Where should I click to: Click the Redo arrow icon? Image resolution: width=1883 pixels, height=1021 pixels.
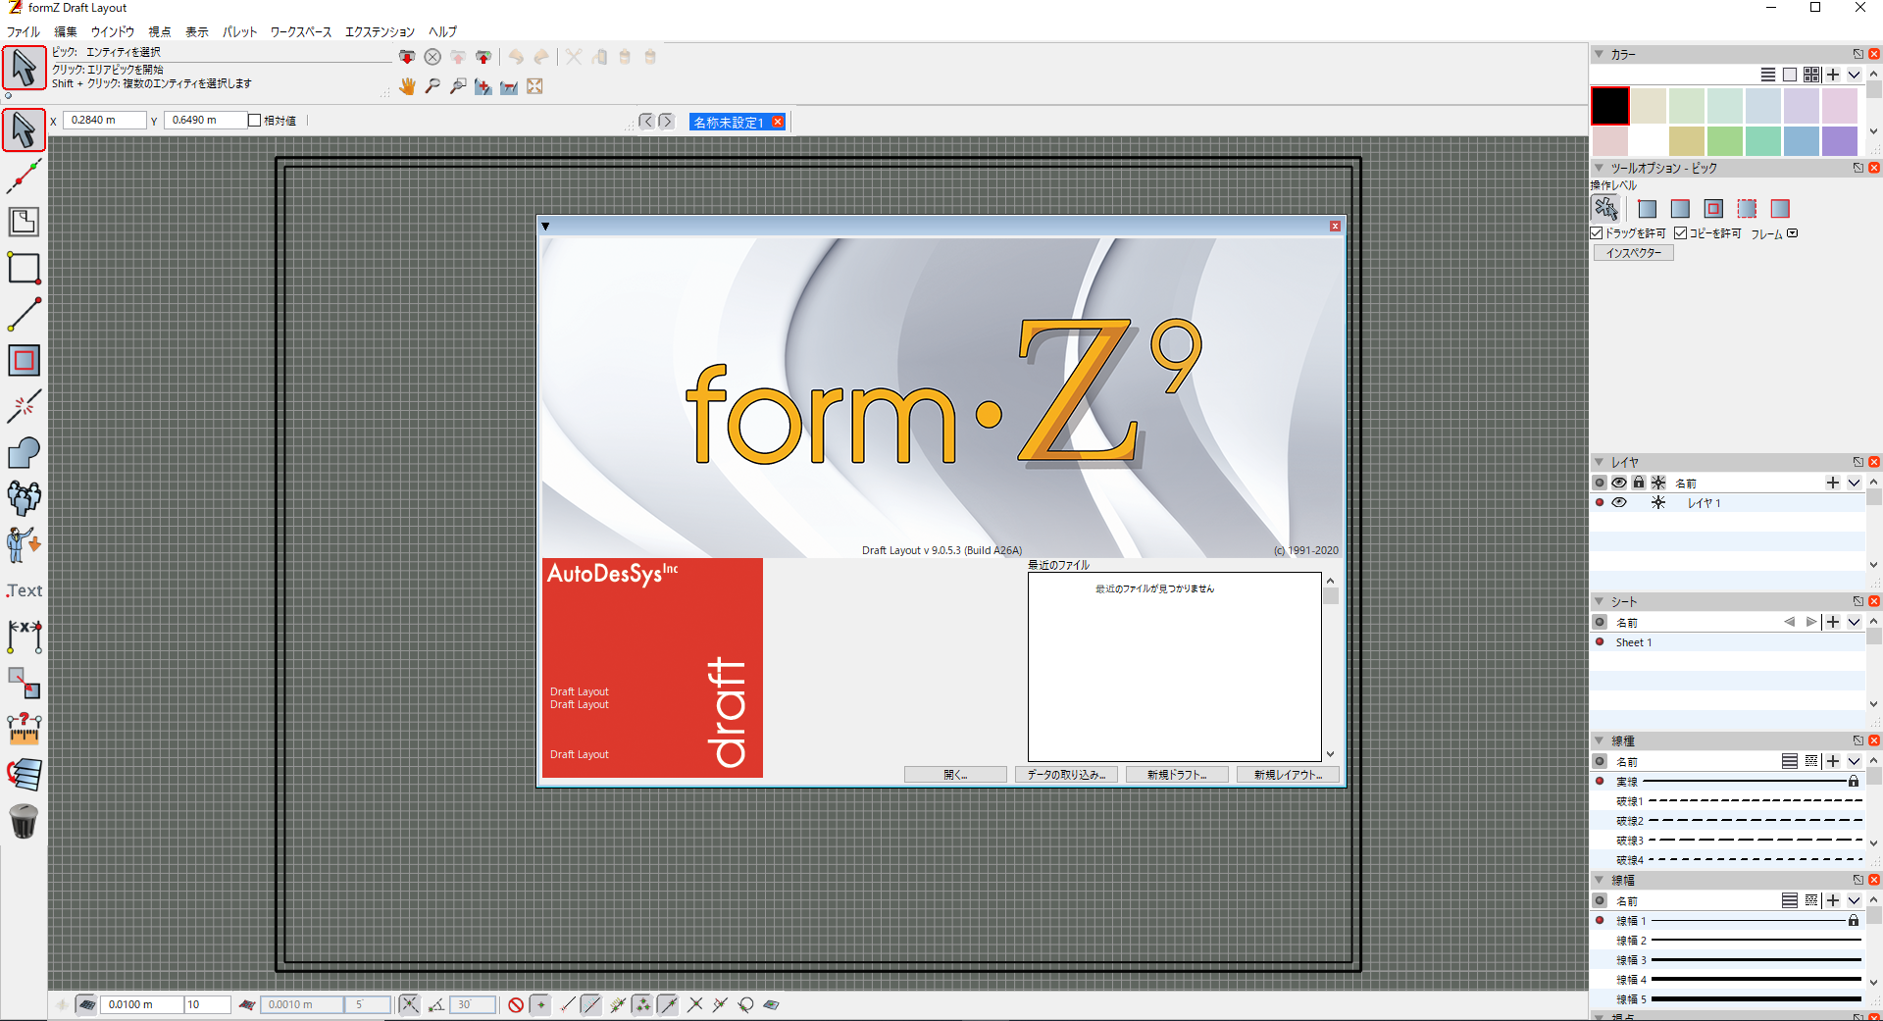pos(541,57)
